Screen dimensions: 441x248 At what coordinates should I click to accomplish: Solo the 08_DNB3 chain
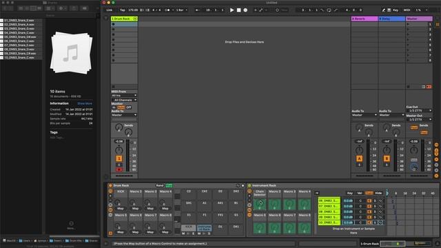click(x=375, y=211)
